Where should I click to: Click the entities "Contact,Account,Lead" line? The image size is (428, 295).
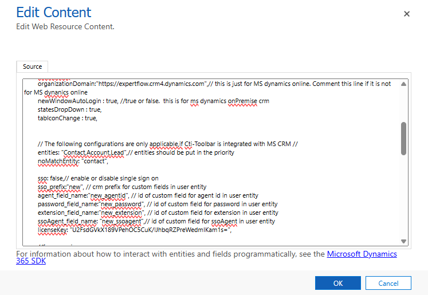103,152
